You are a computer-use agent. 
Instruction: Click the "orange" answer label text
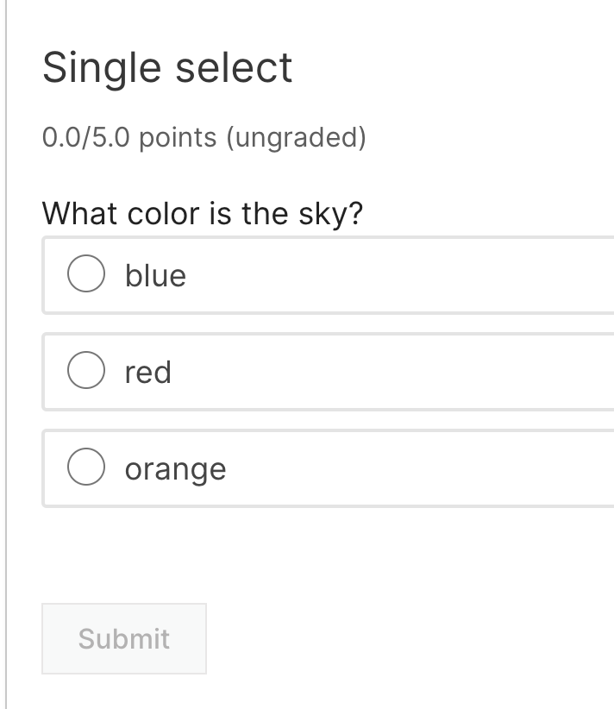pos(175,469)
